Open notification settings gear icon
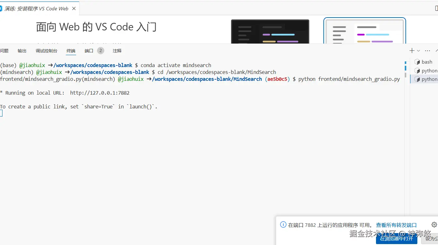Image resolution: width=438 pixels, height=245 pixels. click(434, 225)
